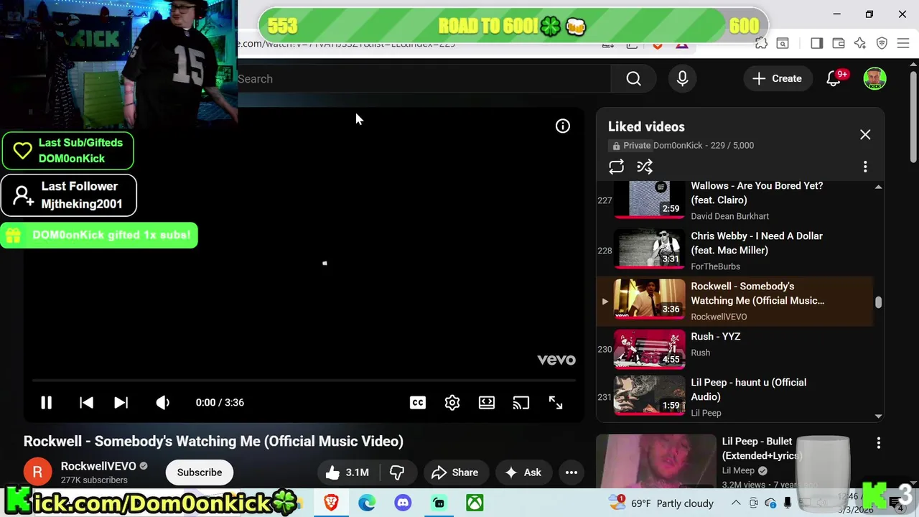Screen dimensions: 919x517
Task: Open the Rush - YYZ thumbnail
Action: 650,349
